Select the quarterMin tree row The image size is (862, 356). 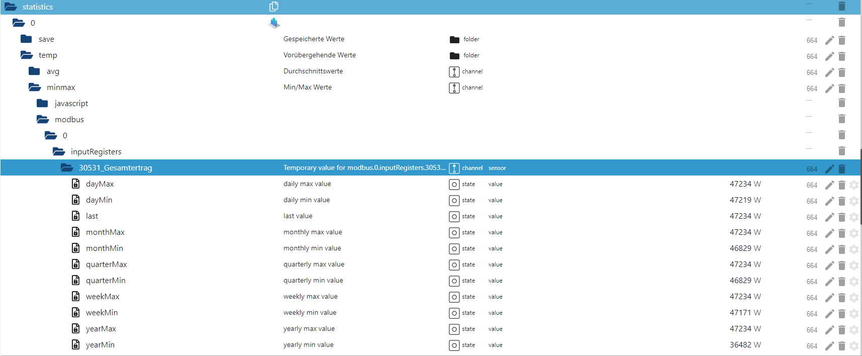pyautogui.click(x=431, y=280)
